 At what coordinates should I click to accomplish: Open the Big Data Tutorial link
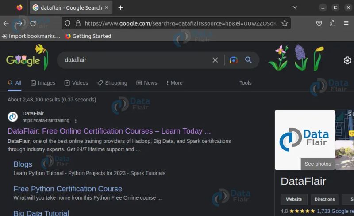[41, 213]
